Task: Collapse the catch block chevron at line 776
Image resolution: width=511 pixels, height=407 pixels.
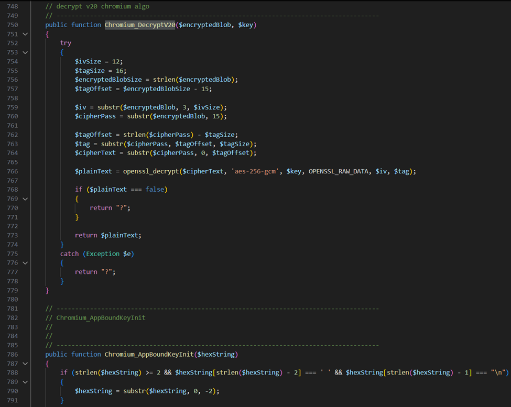Action: tap(25, 263)
